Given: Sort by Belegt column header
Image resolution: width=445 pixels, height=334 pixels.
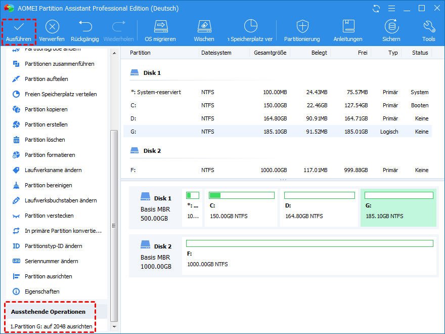Looking at the screenshot, I should pyautogui.click(x=319, y=53).
